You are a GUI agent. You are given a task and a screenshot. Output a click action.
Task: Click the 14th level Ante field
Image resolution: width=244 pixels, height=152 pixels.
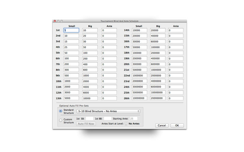pyautogui.click(x=176, y=30)
